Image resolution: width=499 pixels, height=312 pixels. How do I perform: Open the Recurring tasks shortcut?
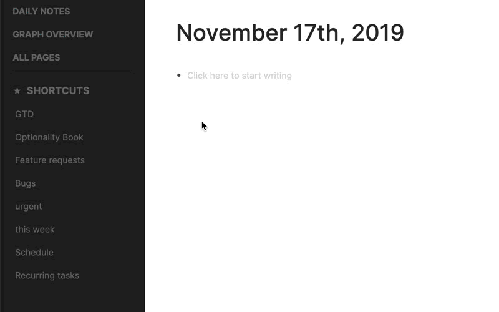click(47, 276)
